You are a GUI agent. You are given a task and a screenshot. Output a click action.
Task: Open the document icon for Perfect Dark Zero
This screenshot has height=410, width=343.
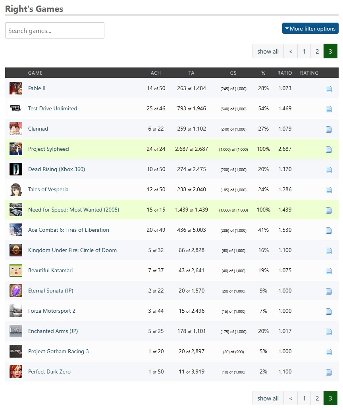[328, 372]
